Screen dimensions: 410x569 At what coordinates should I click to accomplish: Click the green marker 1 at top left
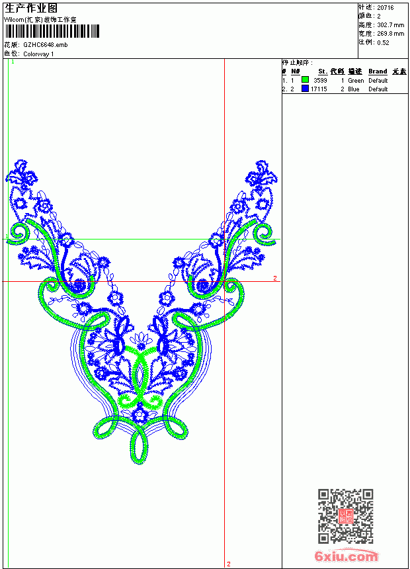click(x=13, y=62)
